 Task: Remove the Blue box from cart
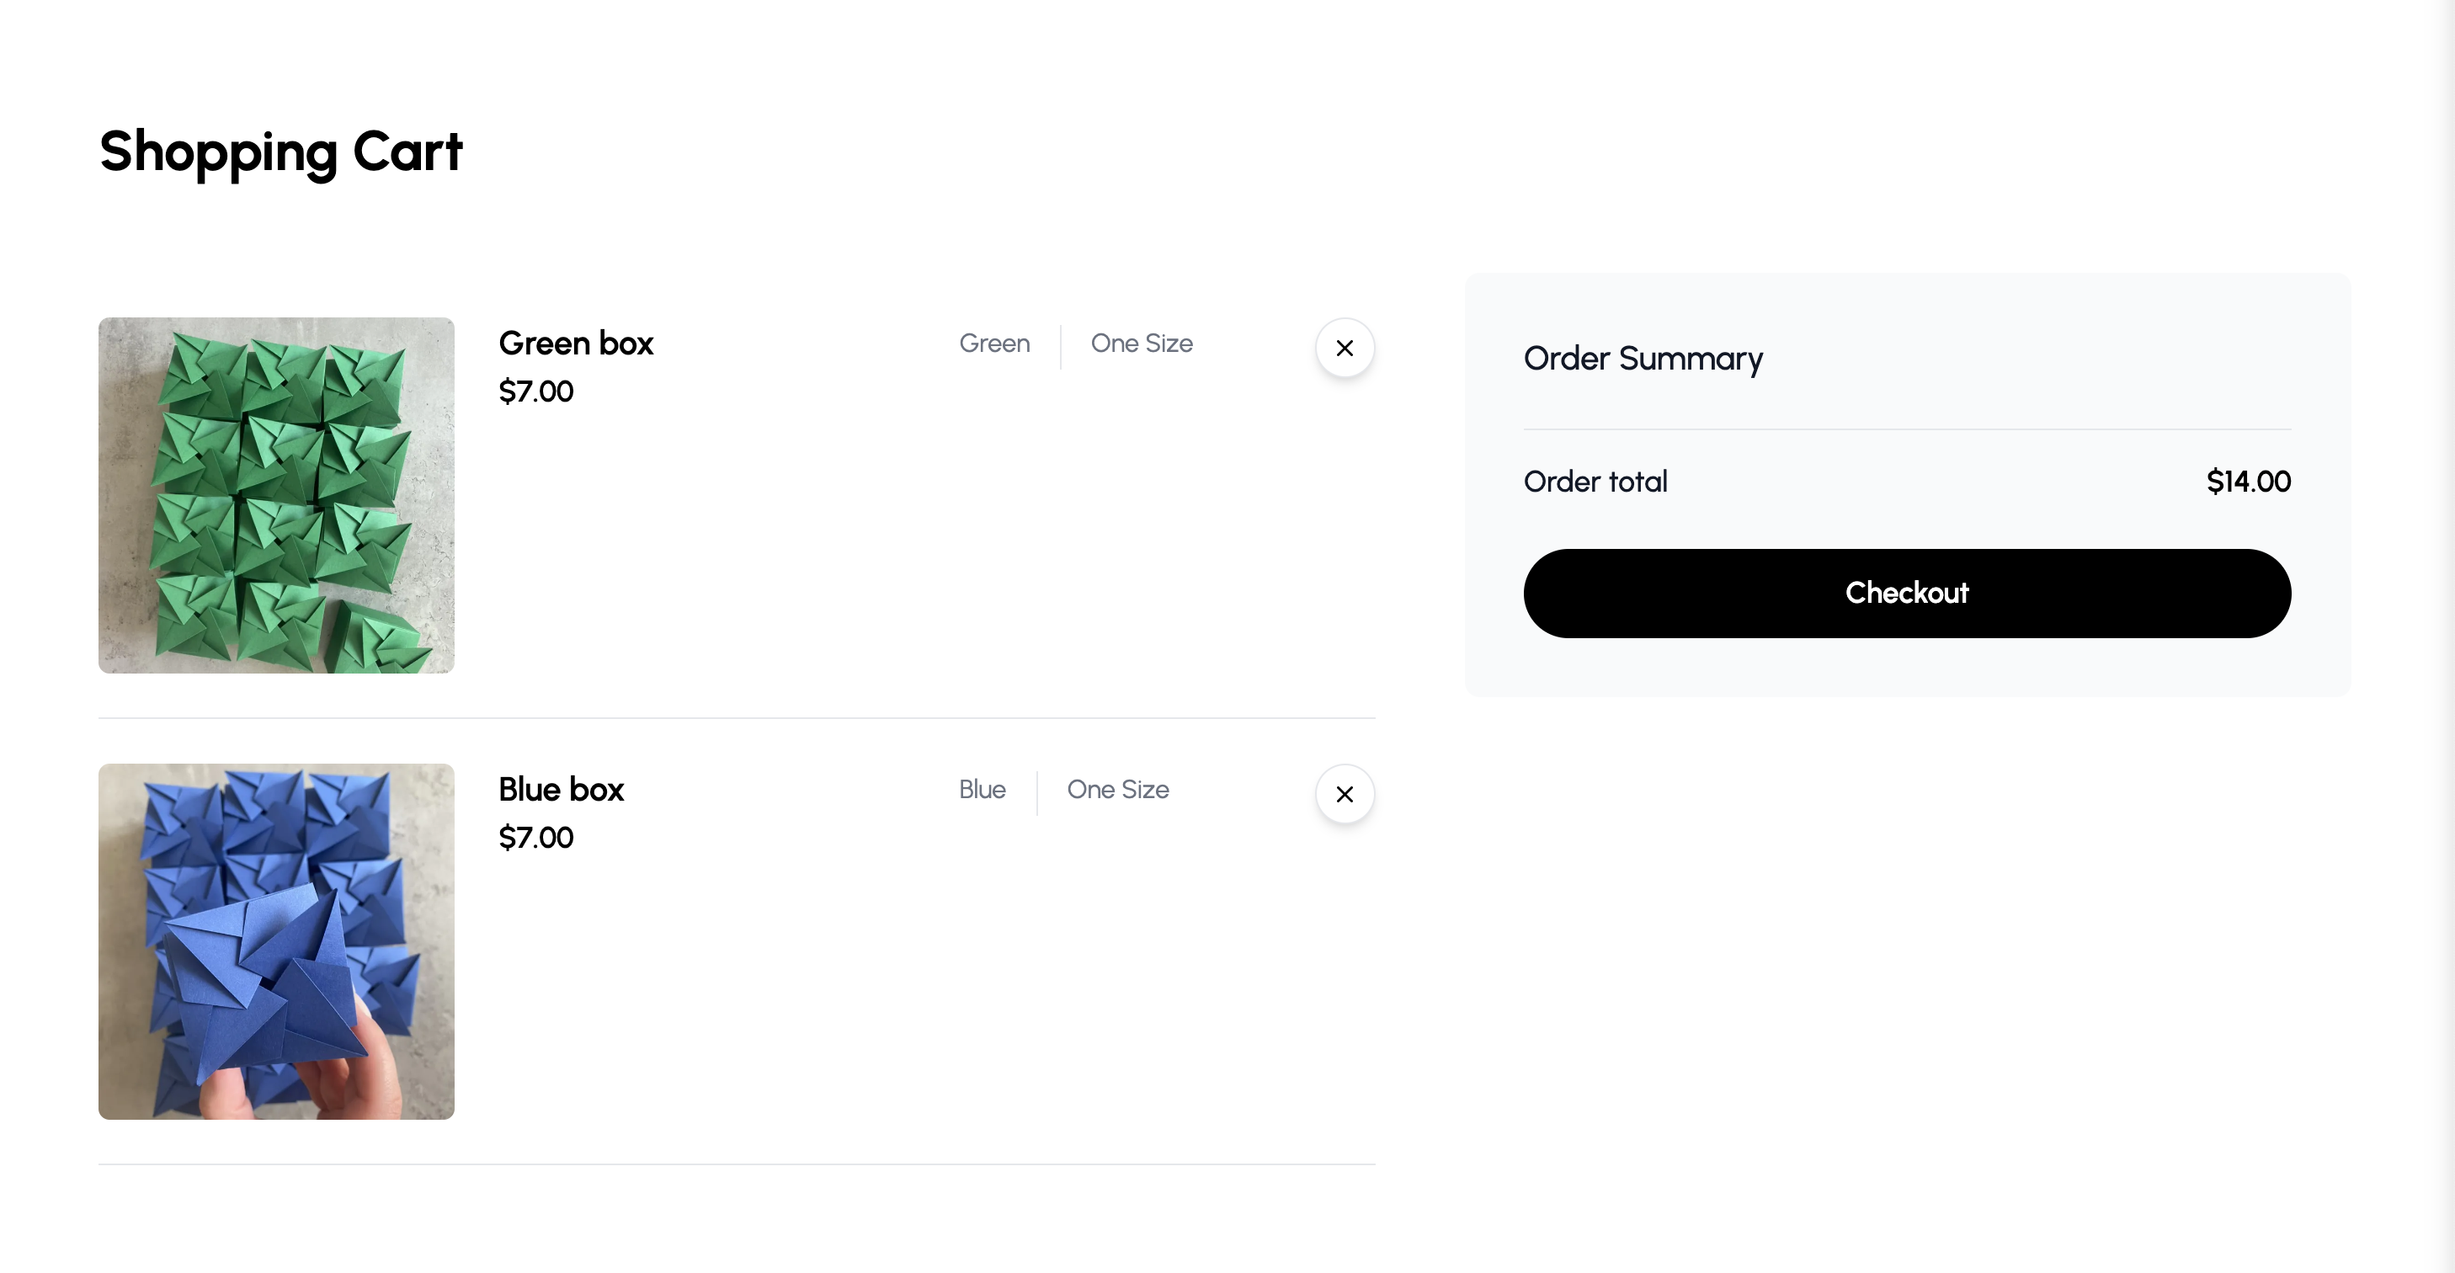pos(1345,794)
